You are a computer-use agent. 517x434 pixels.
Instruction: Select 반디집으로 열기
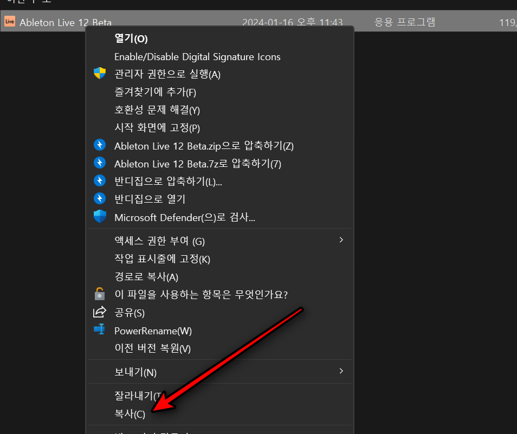[x=150, y=199]
